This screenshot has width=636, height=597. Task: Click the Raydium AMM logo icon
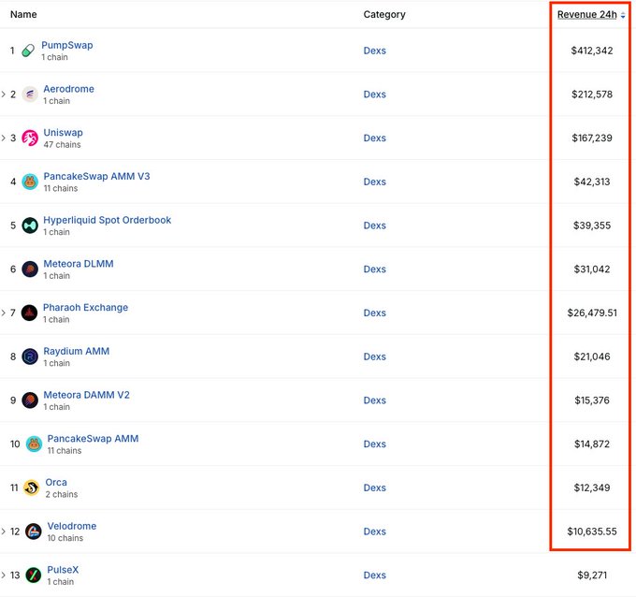(30, 357)
